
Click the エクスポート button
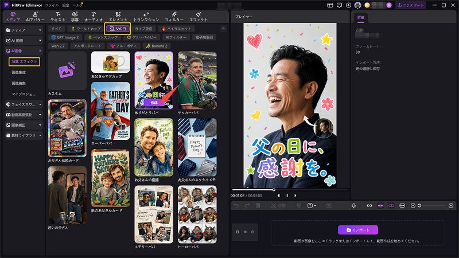click(x=410, y=5)
